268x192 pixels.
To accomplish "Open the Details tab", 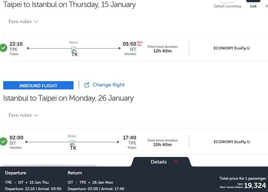I will point(159,162).
